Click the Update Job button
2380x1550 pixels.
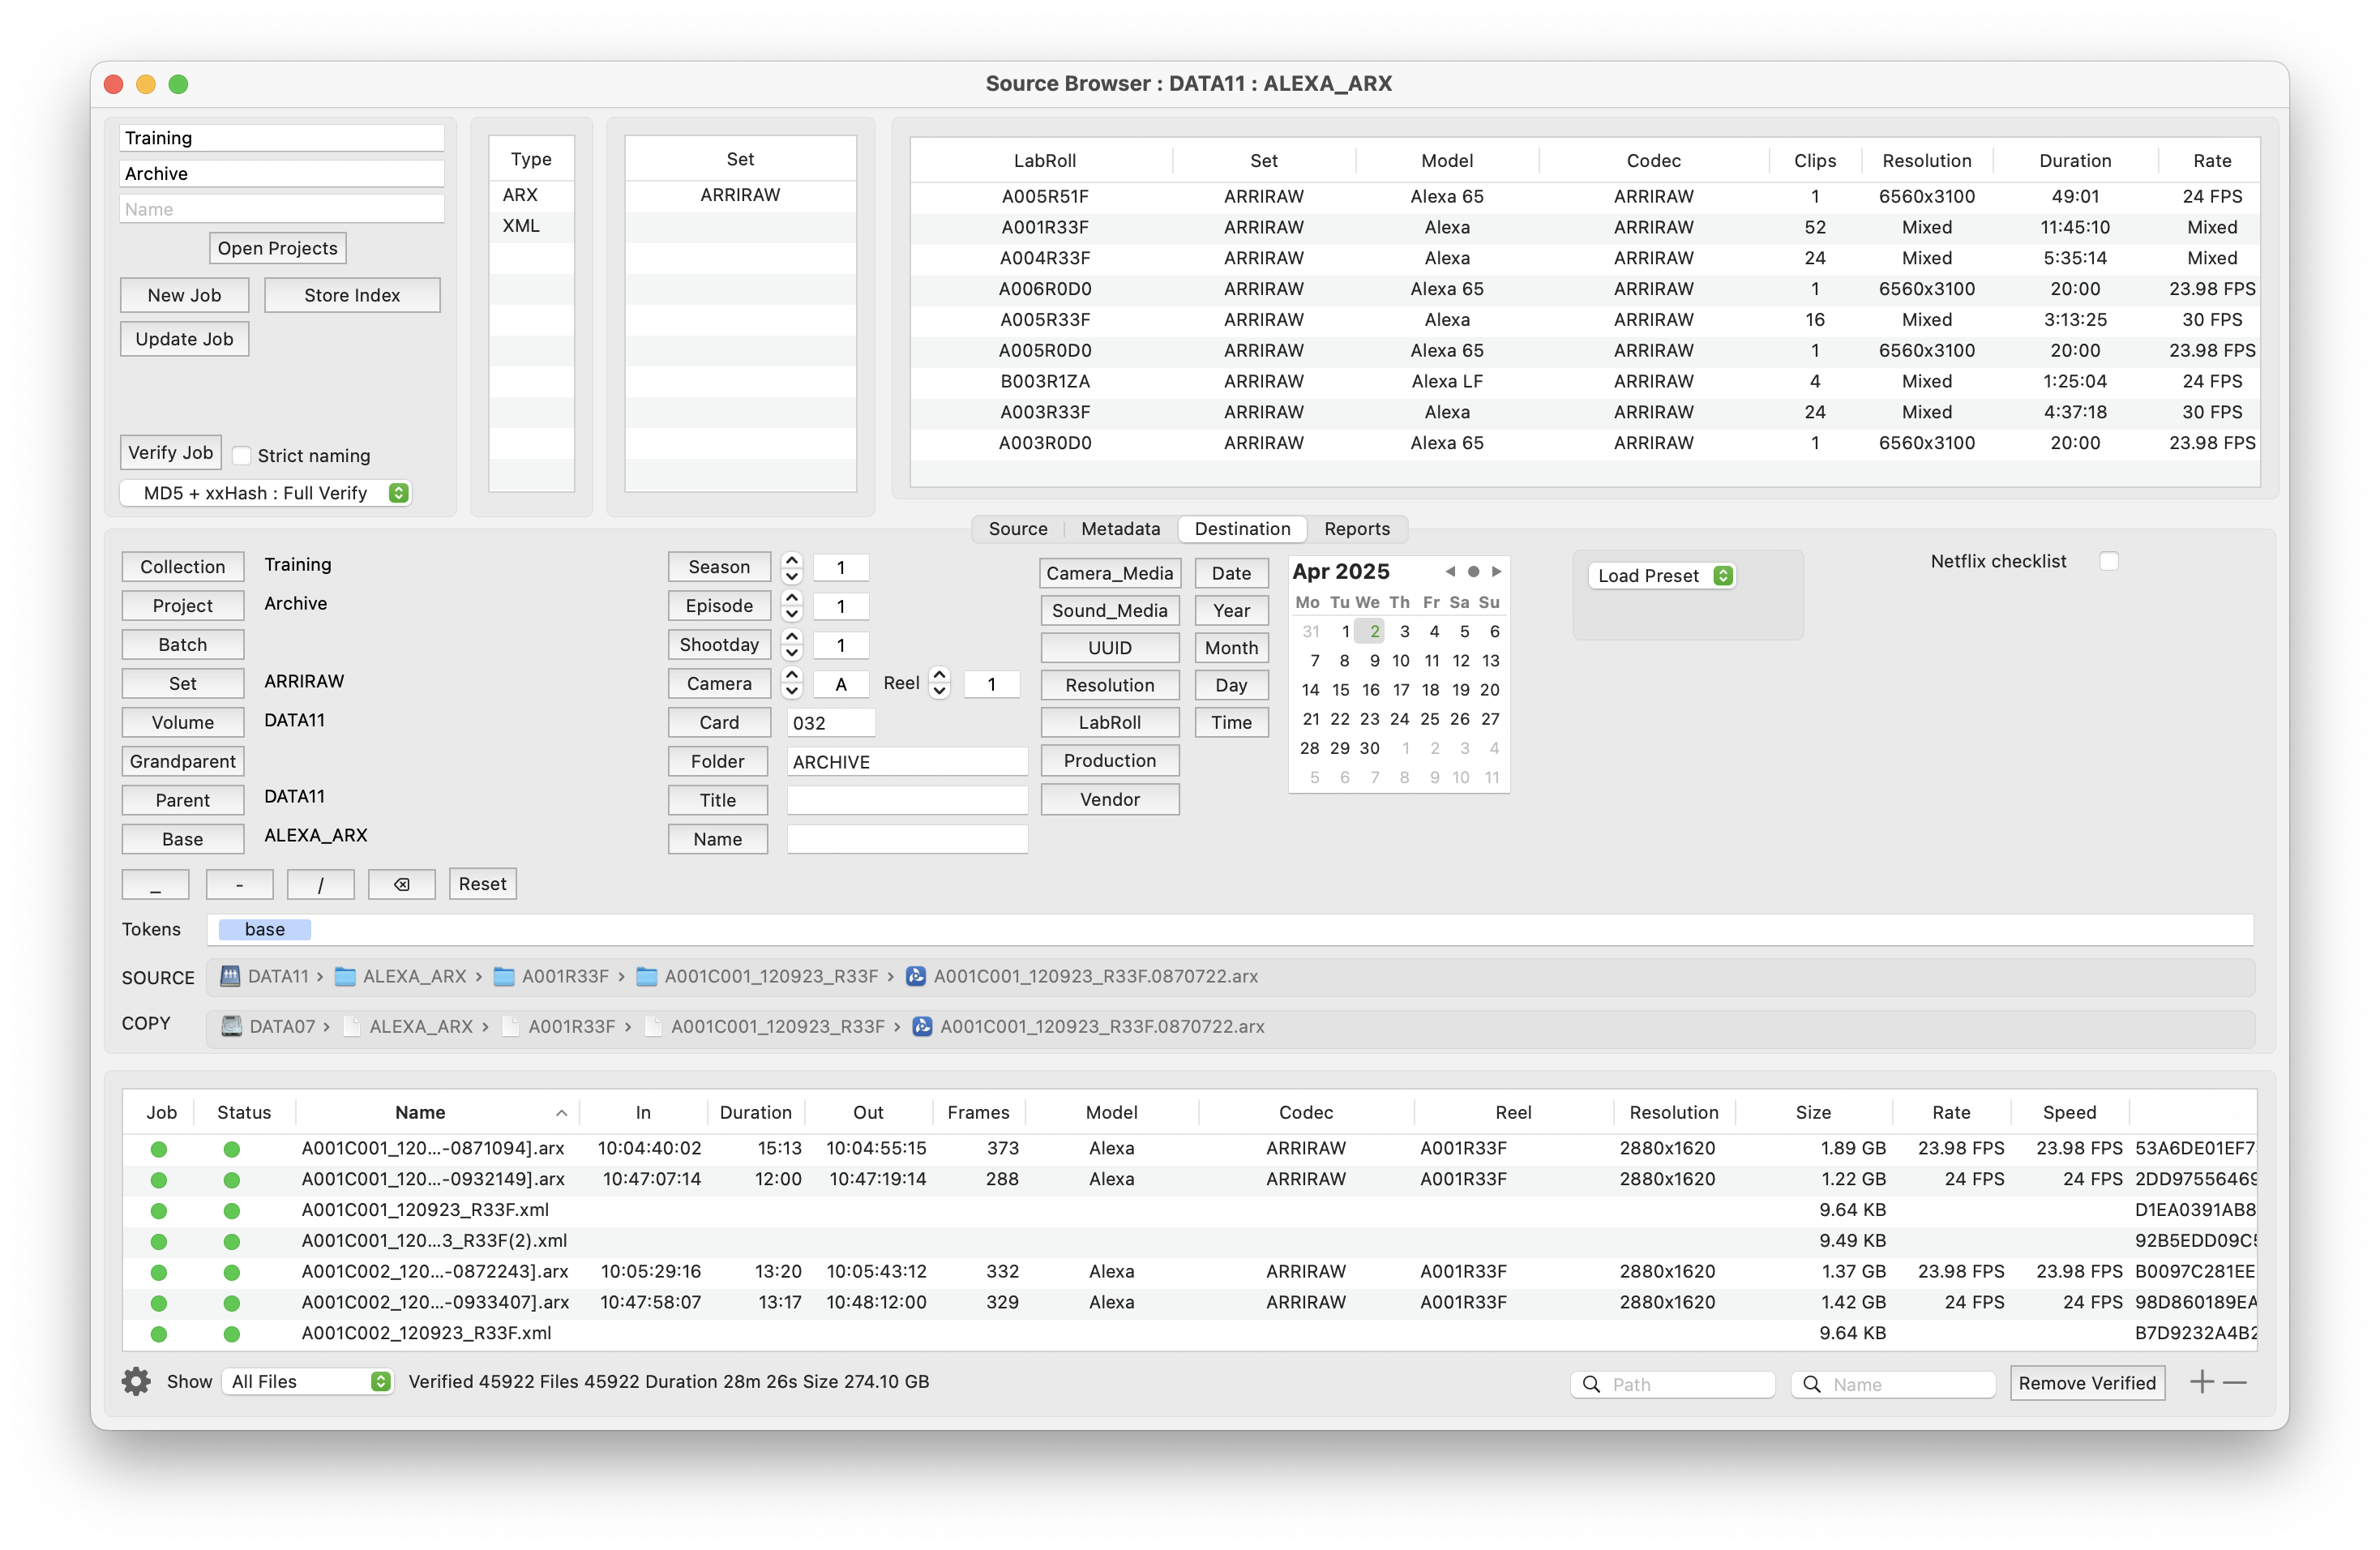coord(184,339)
